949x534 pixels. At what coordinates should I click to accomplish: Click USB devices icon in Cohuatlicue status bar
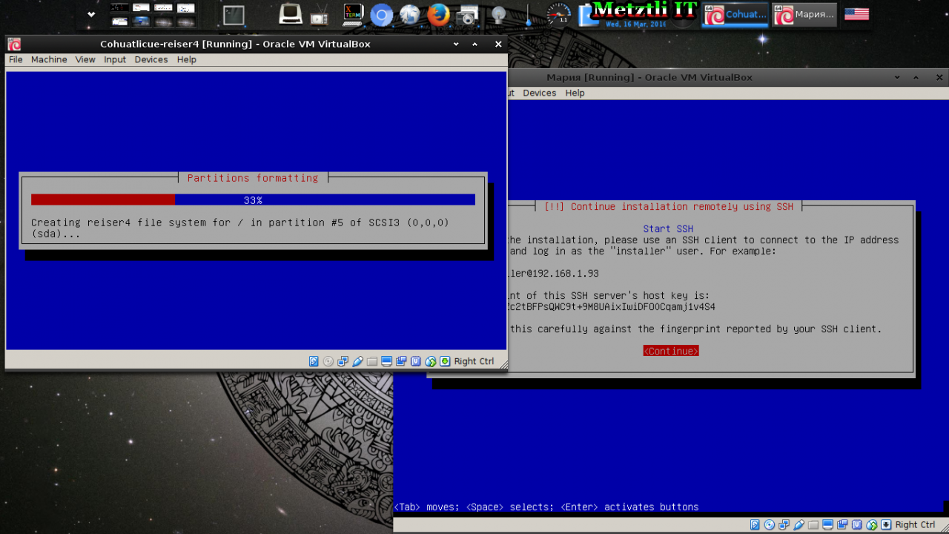point(357,361)
